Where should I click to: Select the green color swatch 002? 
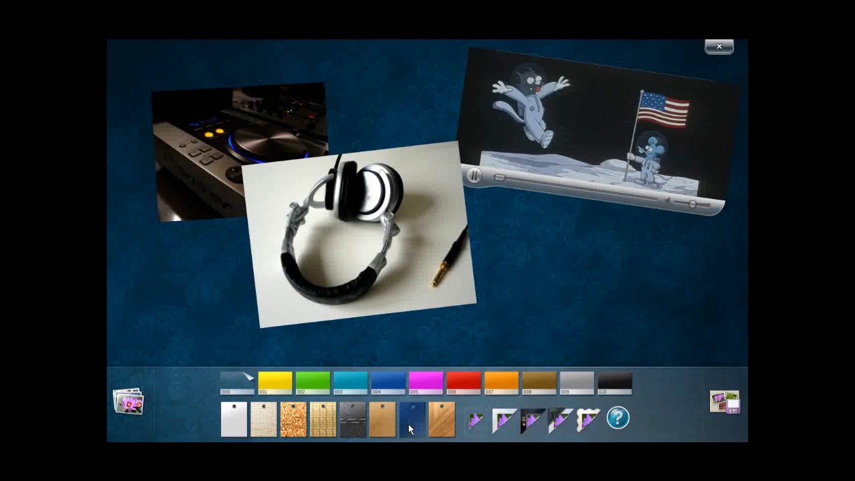313,383
